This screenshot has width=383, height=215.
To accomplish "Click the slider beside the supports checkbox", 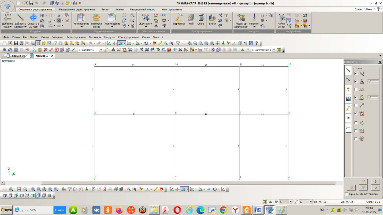I will [x=373, y=81].
